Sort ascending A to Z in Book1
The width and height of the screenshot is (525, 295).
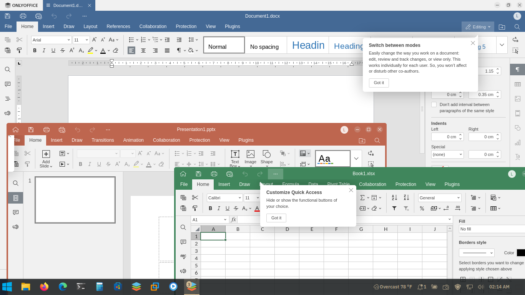click(x=394, y=197)
